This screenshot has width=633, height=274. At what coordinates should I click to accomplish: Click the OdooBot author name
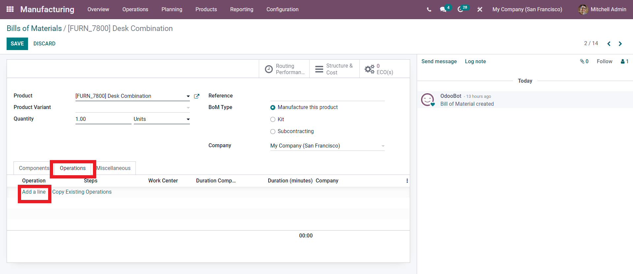[451, 96]
